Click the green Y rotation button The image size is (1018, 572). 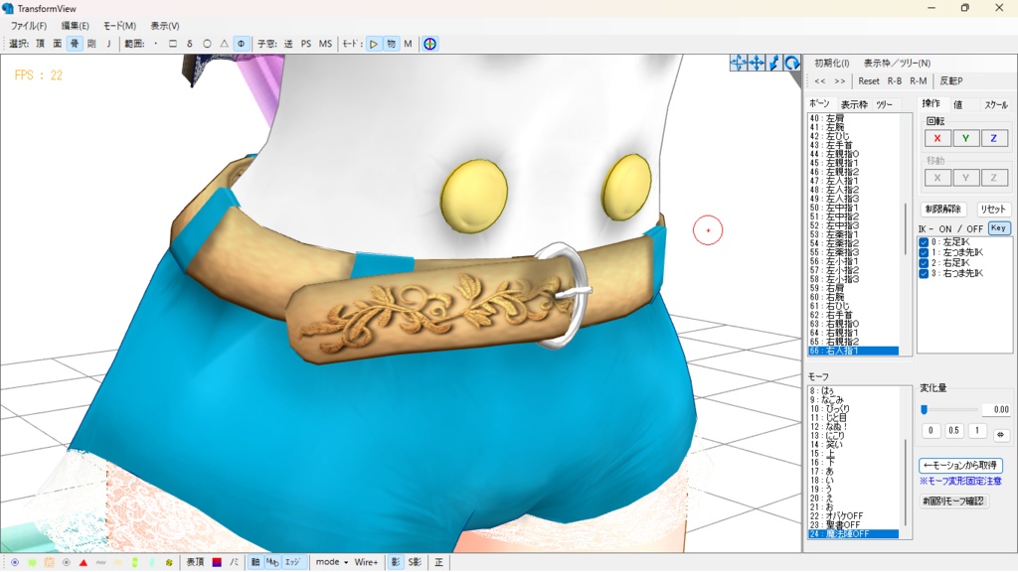point(965,138)
